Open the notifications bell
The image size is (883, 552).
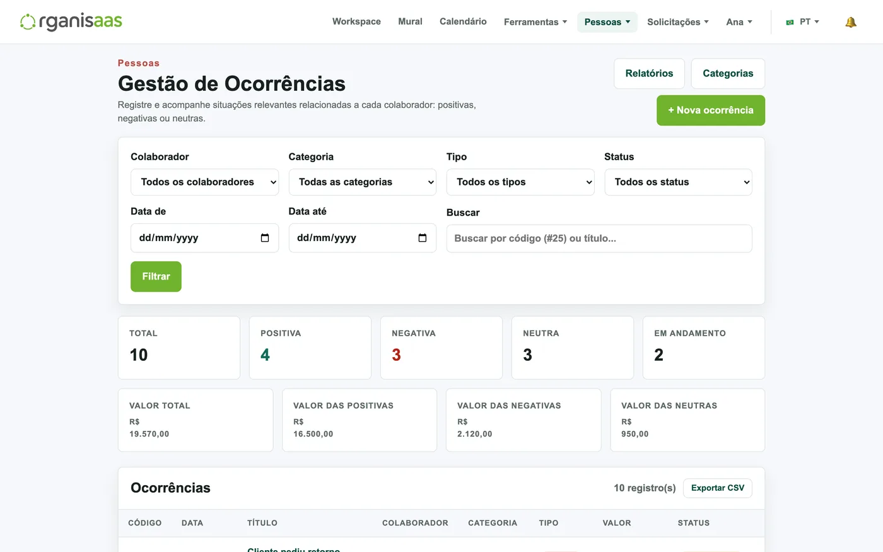click(x=851, y=22)
